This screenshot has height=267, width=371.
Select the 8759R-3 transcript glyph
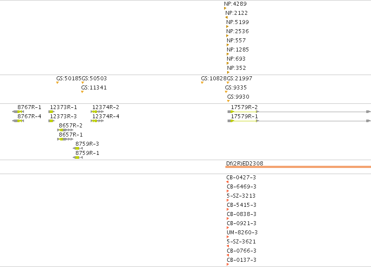point(78,148)
